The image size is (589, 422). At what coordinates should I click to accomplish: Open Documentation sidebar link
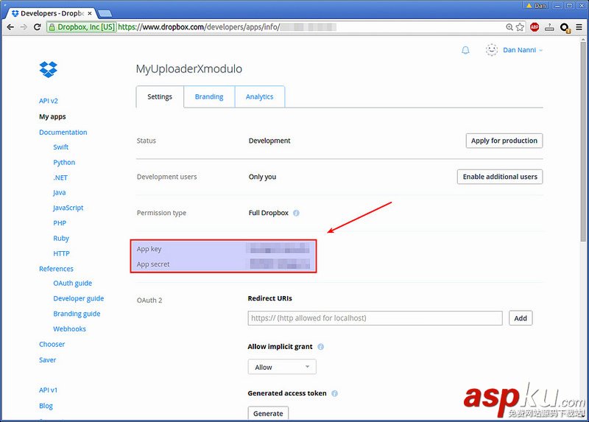(63, 133)
